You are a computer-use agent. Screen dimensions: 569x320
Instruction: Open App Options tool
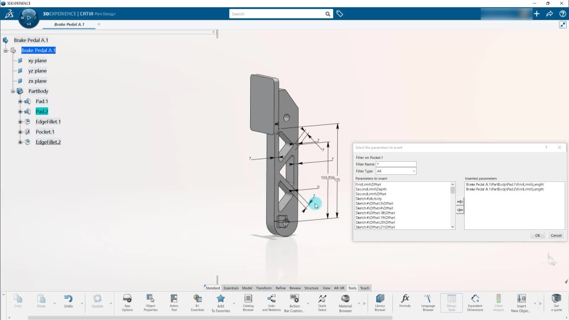click(x=127, y=302)
